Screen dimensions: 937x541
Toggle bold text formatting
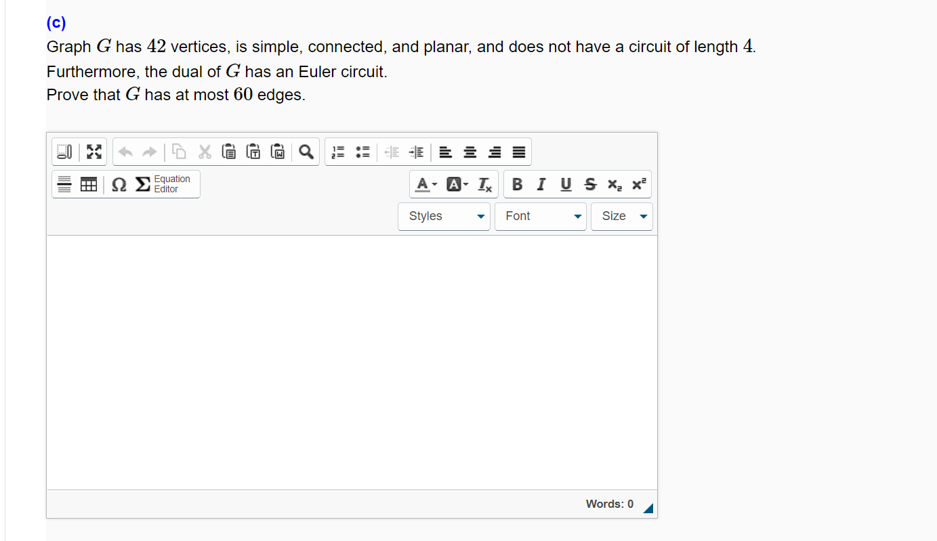pyautogui.click(x=517, y=184)
